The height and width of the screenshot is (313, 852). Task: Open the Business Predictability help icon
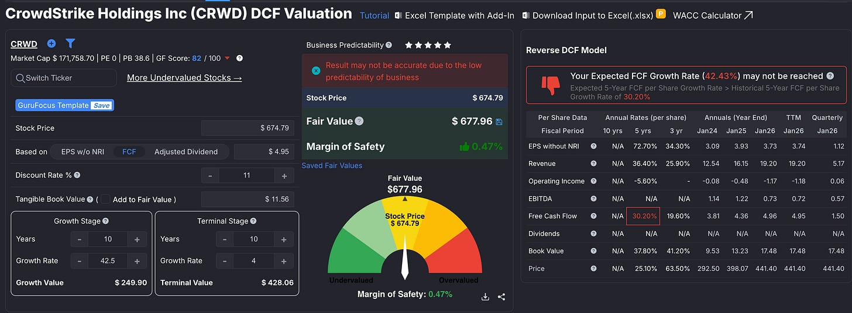(389, 45)
